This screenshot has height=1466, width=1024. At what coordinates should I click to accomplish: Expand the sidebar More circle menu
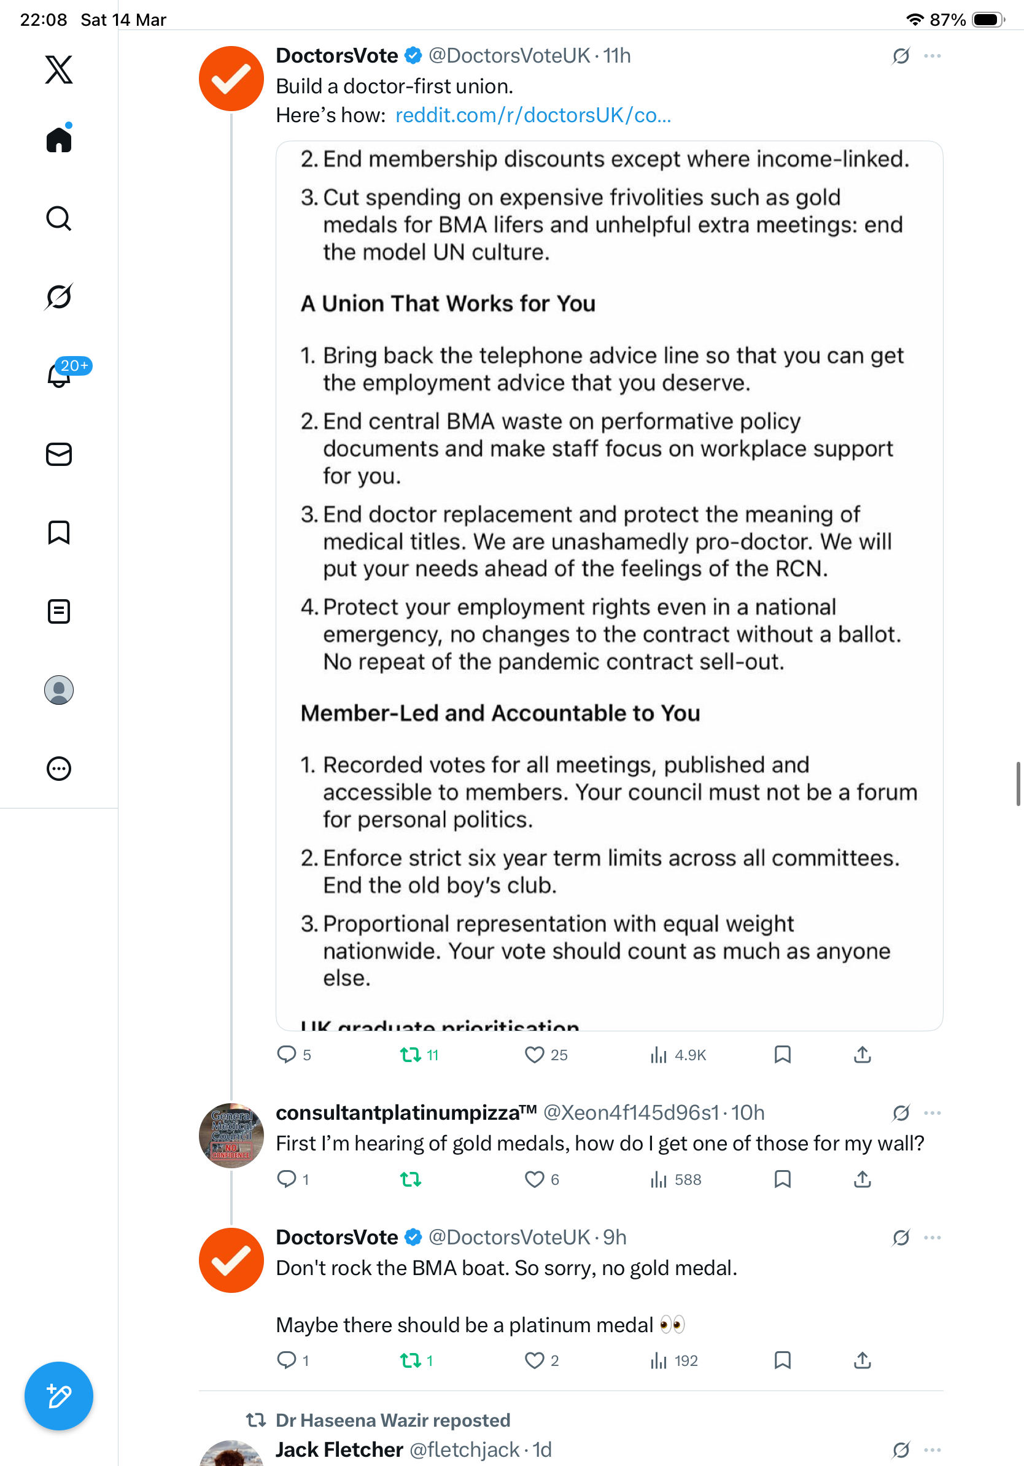tap(59, 769)
